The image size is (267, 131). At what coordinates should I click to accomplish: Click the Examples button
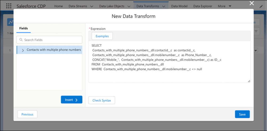(102, 36)
